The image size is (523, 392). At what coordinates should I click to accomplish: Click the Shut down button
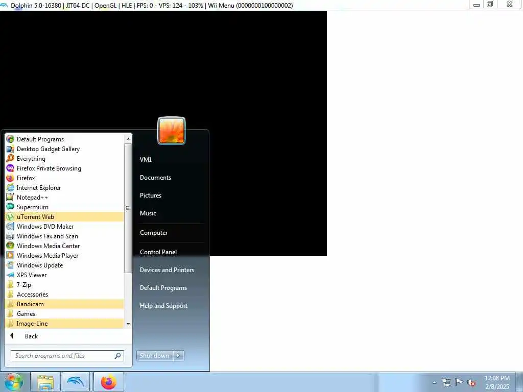(x=154, y=356)
